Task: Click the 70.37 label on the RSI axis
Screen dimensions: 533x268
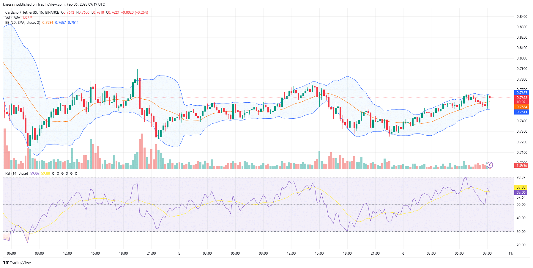Action: (x=521, y=177)
